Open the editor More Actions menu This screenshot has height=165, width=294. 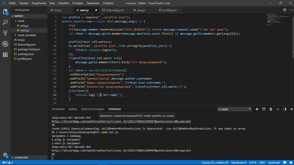[x=292, y=10]
